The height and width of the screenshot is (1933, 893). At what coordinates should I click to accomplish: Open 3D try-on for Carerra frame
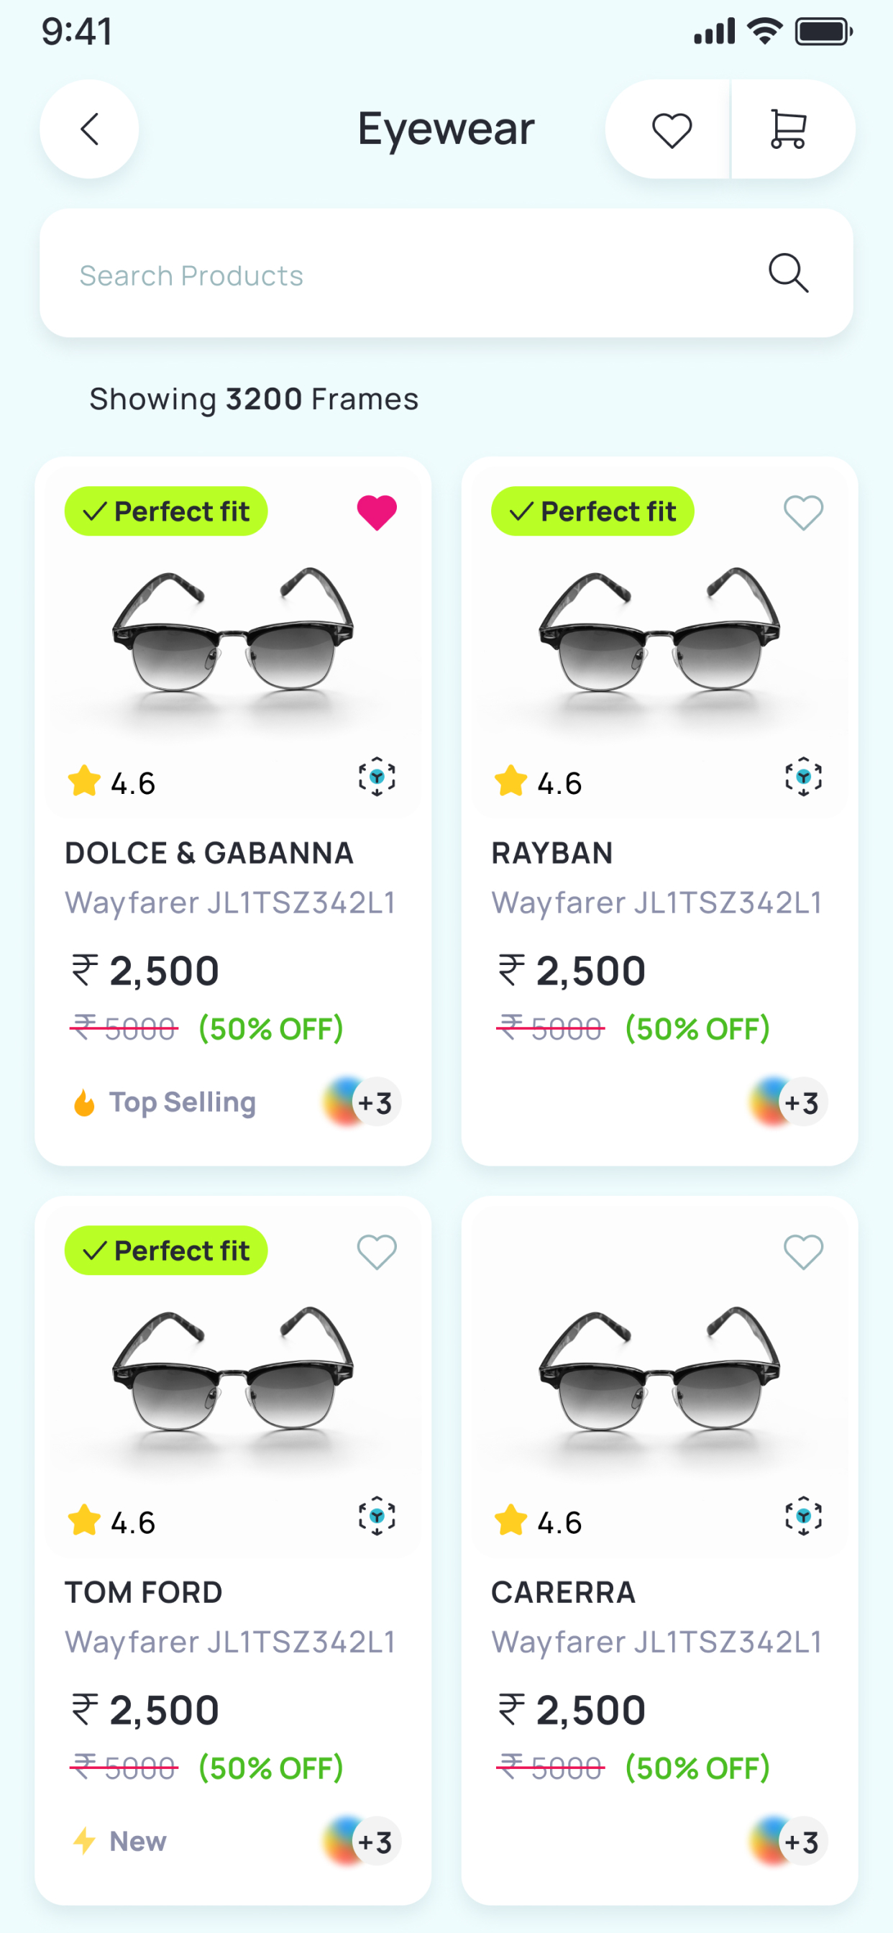point(803,1516)
